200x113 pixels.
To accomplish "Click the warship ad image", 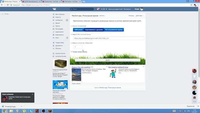I will (x=76, y=75).
